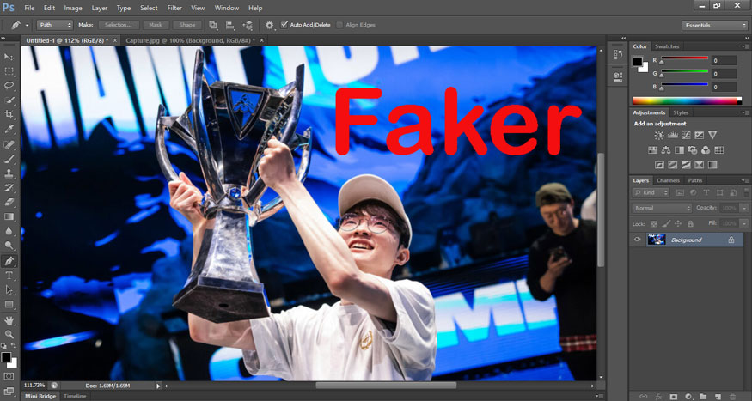Open the Fill slider dropdown
The width and height of the screenshot is (752, 401).
point(744,224)
